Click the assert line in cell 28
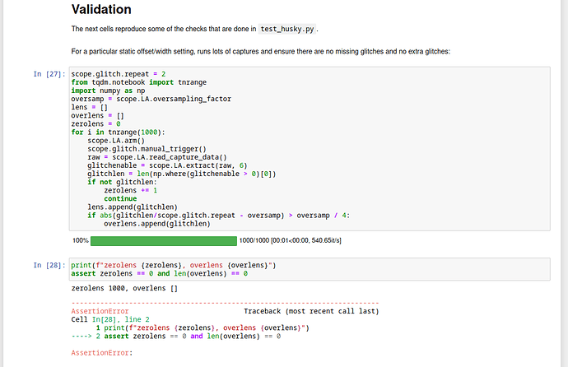The width and height of the screenshot is (568, 367). pos(160,273)
